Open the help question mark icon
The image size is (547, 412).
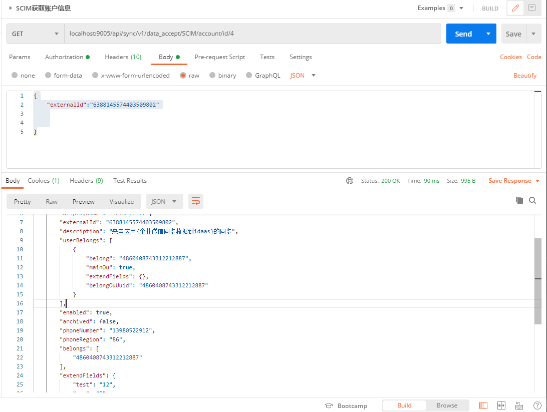(536, 405)
